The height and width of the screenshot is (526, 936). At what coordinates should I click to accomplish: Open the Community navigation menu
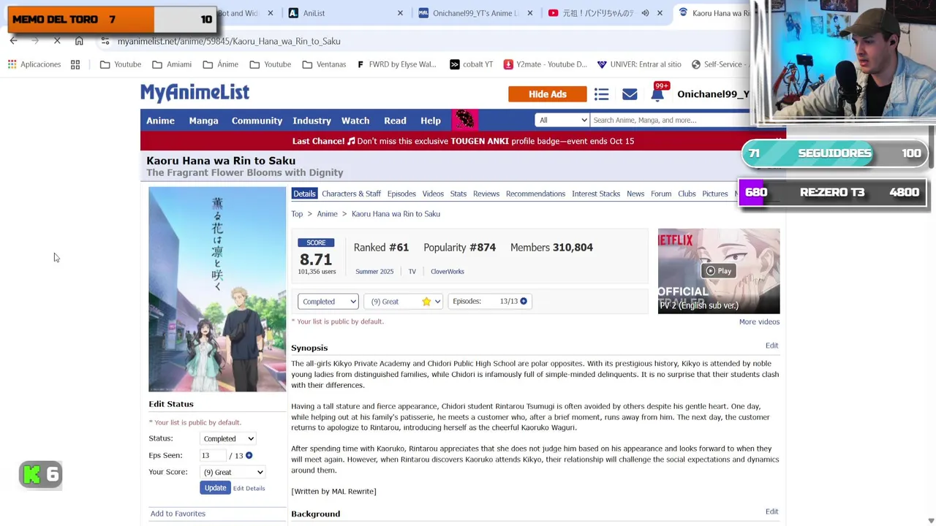[x=257, y=121]
